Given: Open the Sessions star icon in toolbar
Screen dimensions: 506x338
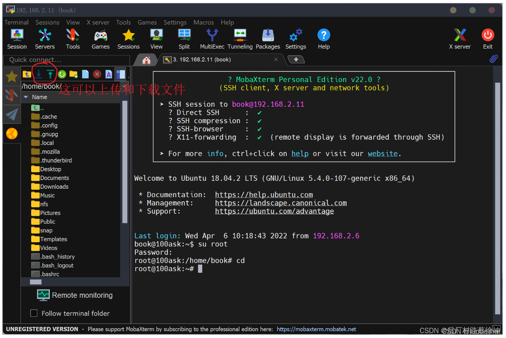Looking at the screenshot, I should click(x=128, y=39).
